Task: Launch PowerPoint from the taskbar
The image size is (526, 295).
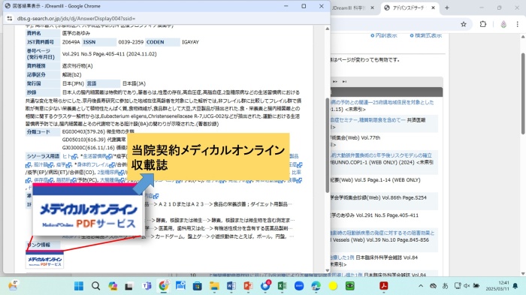Action: coord(248,286)
